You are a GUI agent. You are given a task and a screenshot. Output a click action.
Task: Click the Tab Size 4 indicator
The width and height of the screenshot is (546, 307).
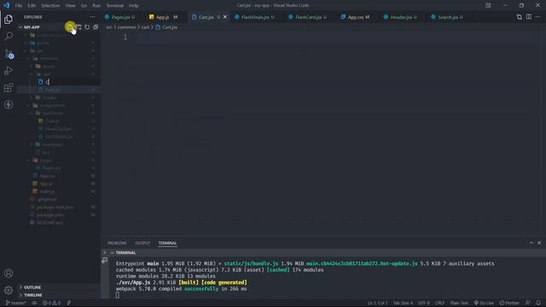403,303
